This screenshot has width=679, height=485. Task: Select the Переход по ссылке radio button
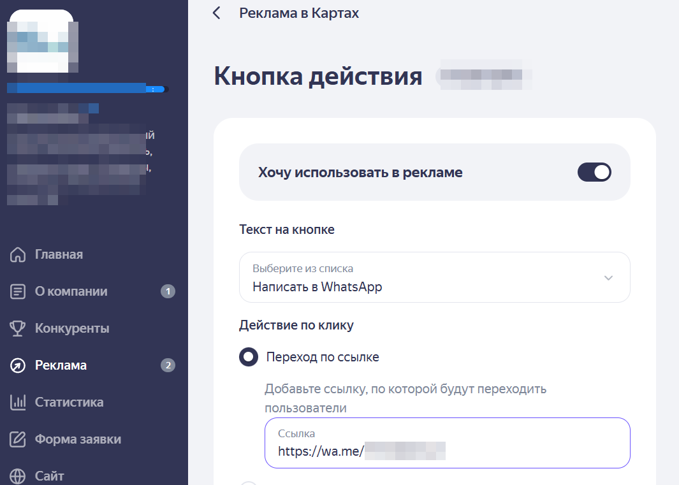point(249,358)
